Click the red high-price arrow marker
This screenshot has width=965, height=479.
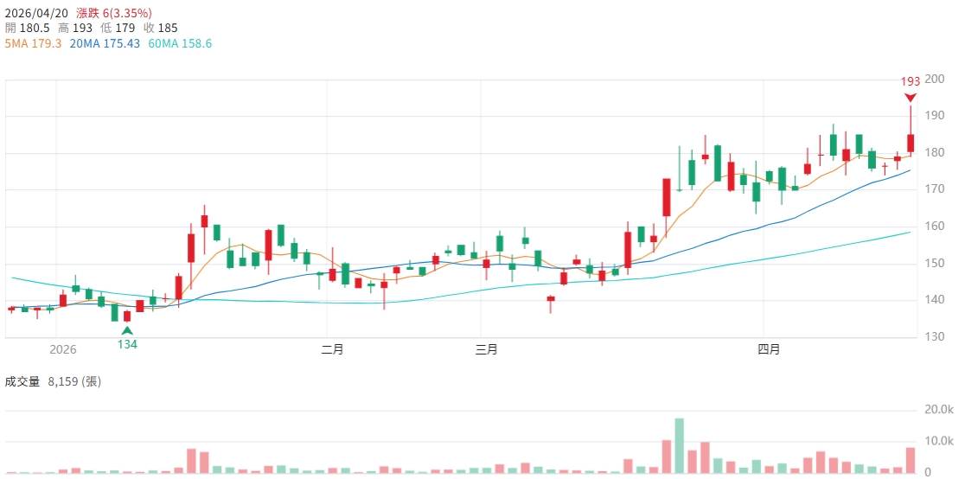point(910,97)
